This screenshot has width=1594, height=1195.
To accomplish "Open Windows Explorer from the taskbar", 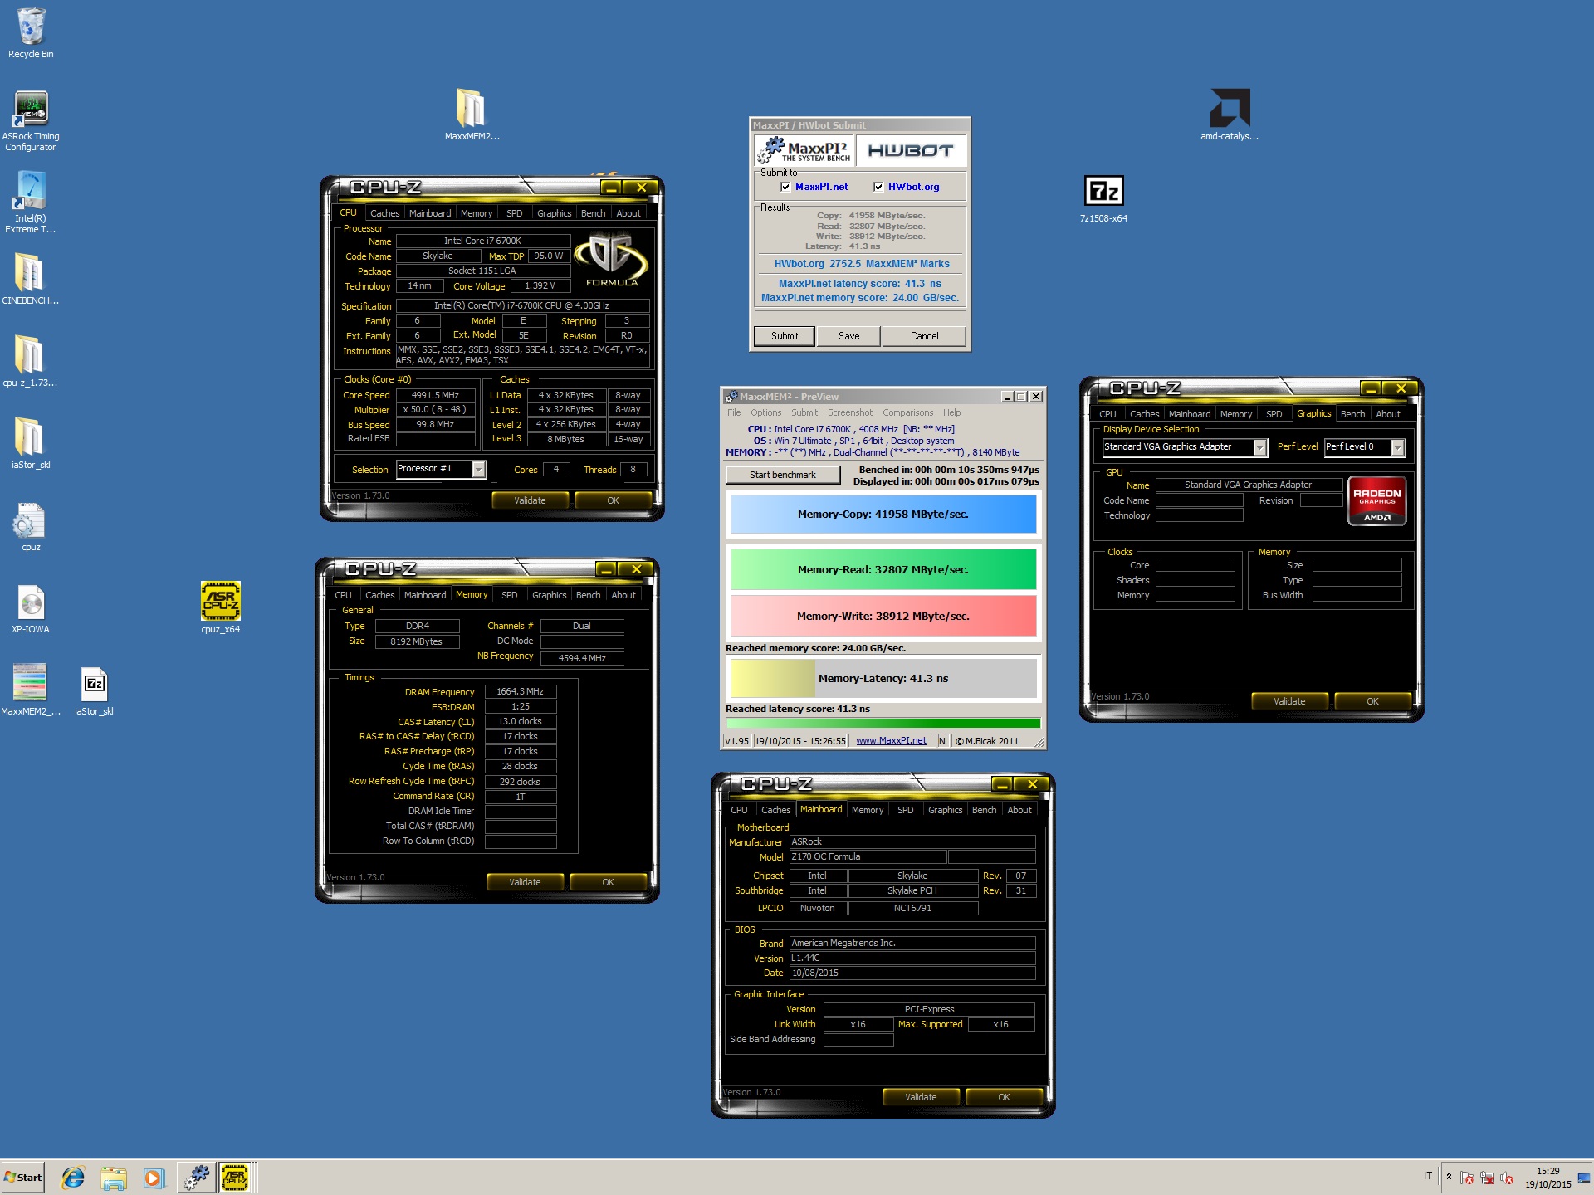I will [114, 1177].
